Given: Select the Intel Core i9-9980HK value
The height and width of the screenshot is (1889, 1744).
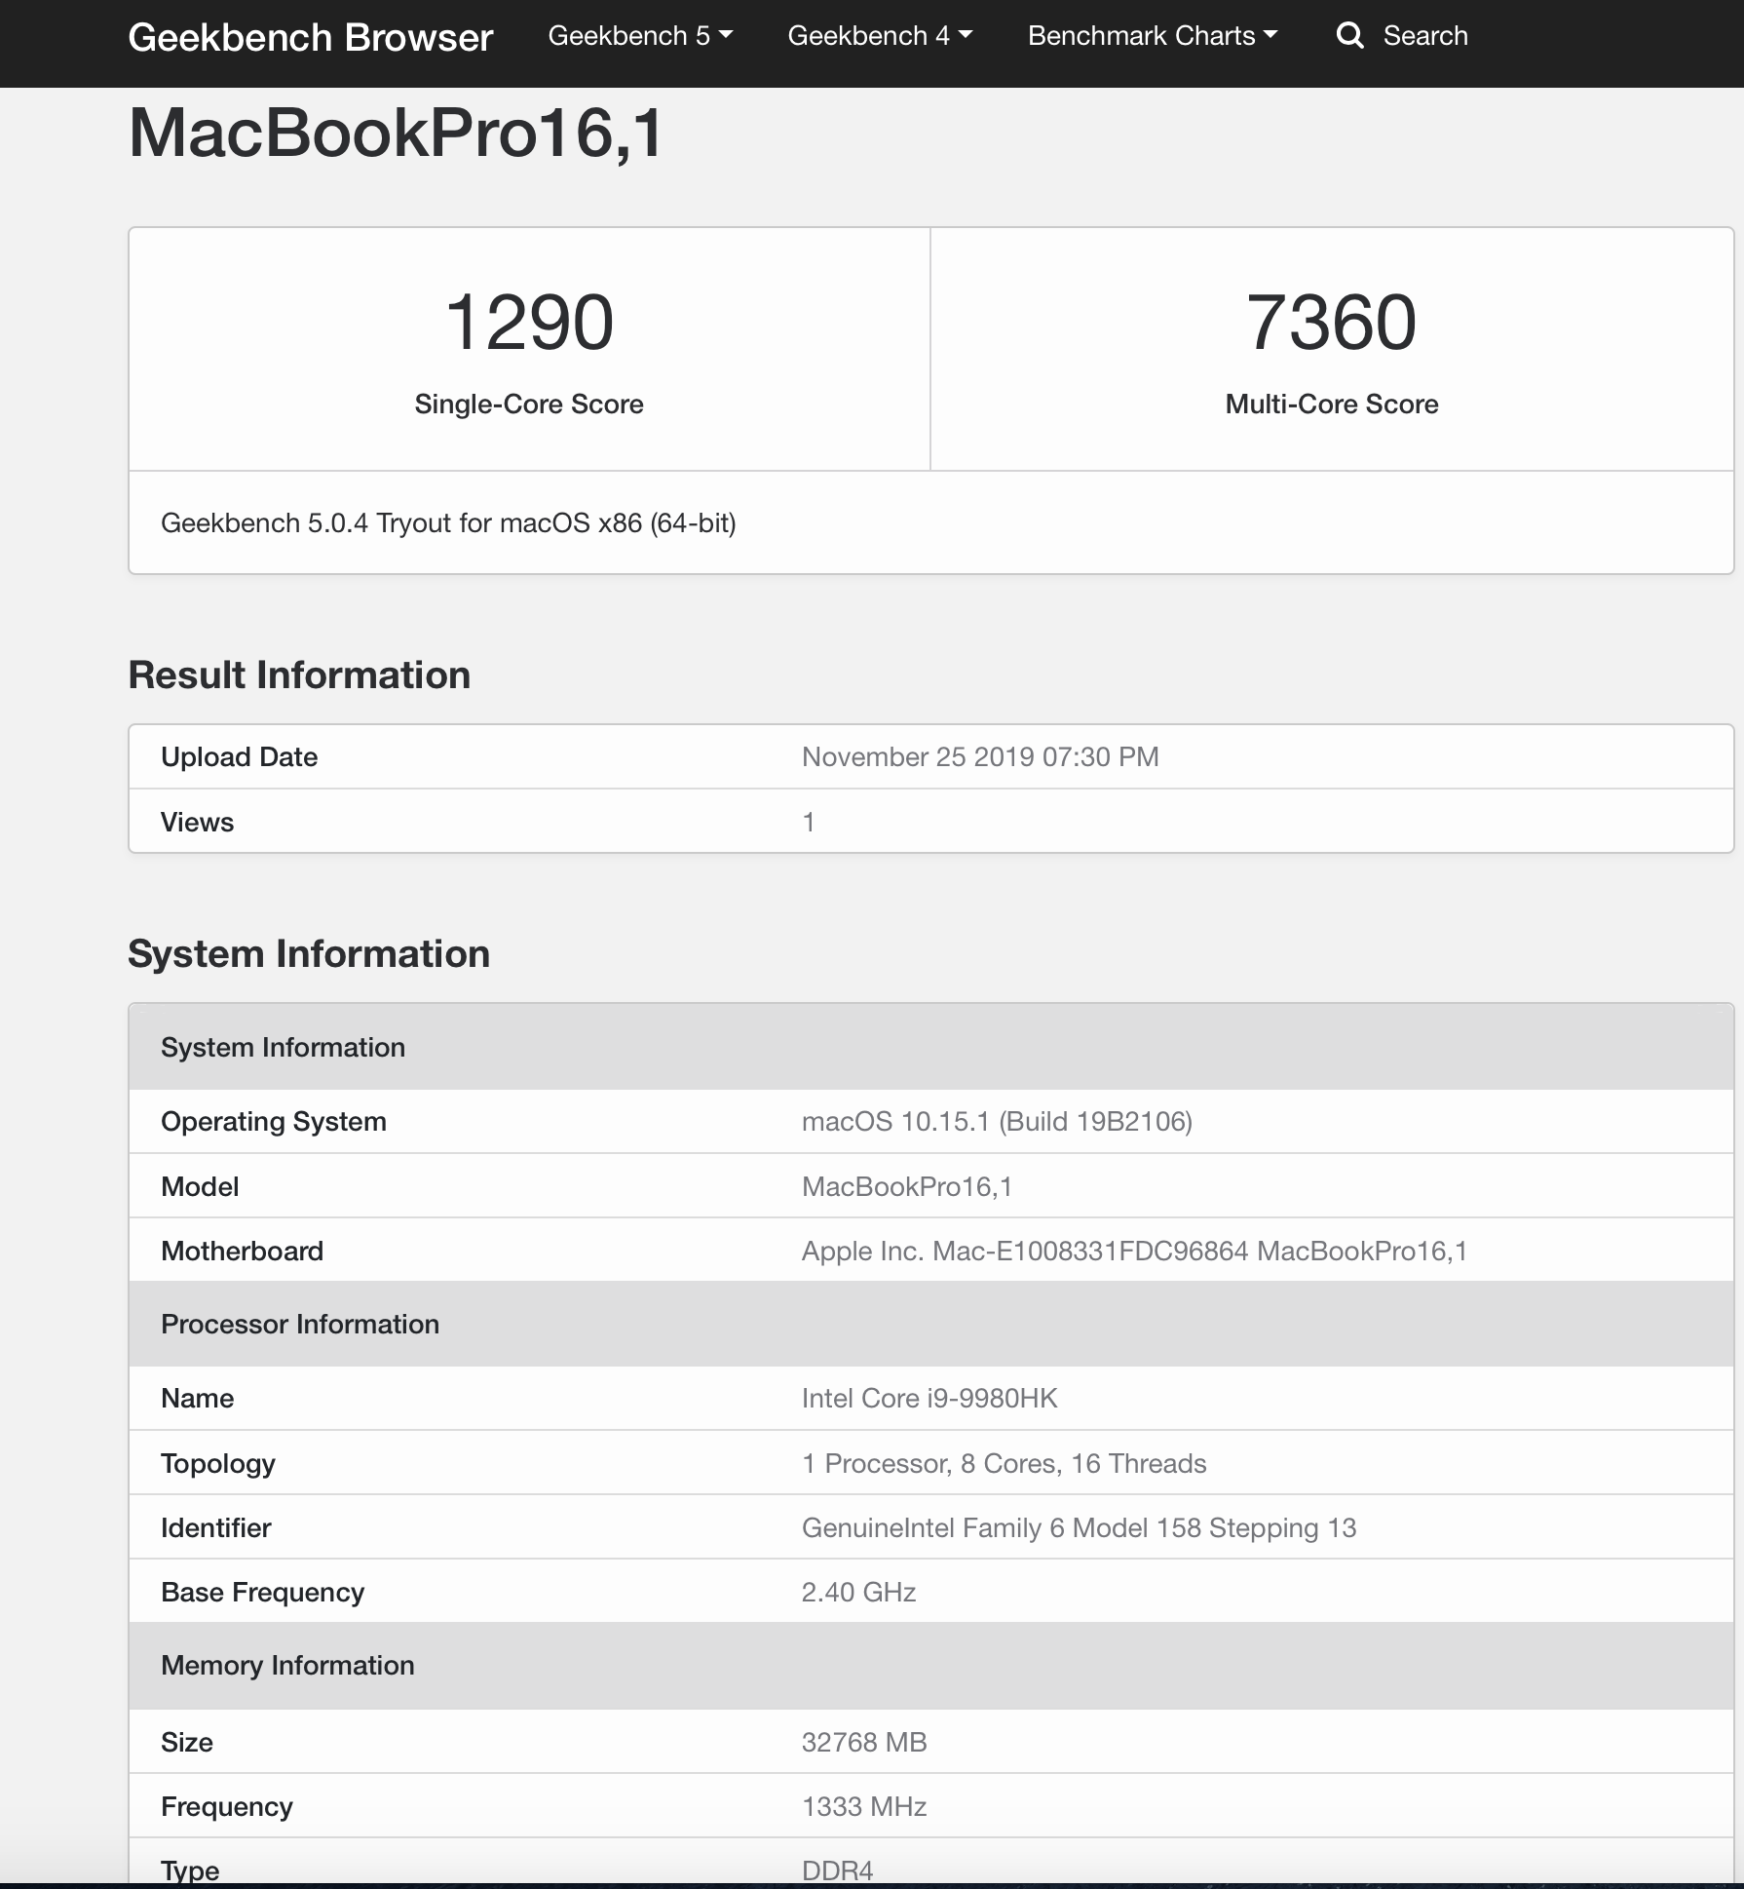Looking at the screenshot, I should pos(929,1399).
